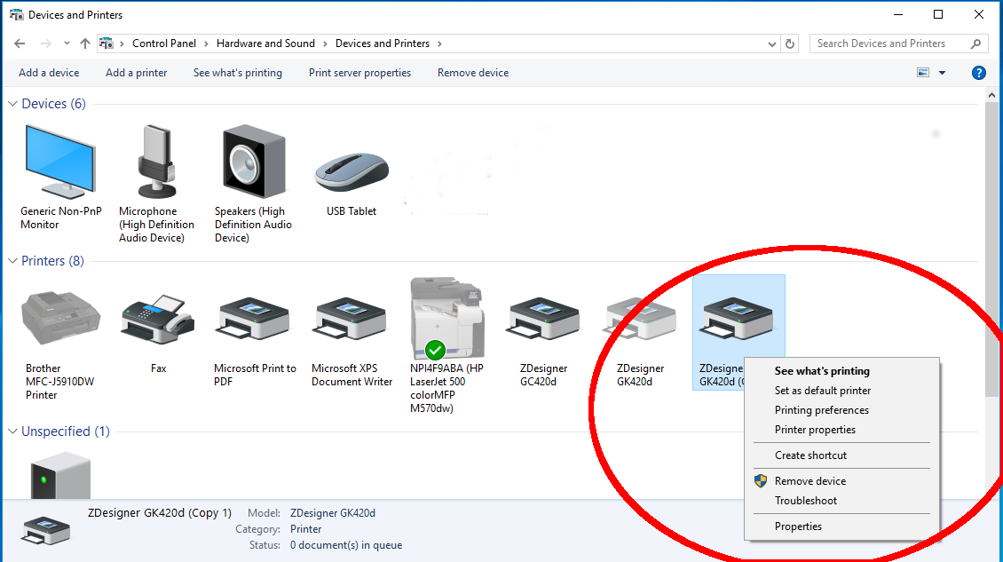Viewport: 1003px width, 562px height.
Task: Select the Fax device icon
Action: point(157,319)
